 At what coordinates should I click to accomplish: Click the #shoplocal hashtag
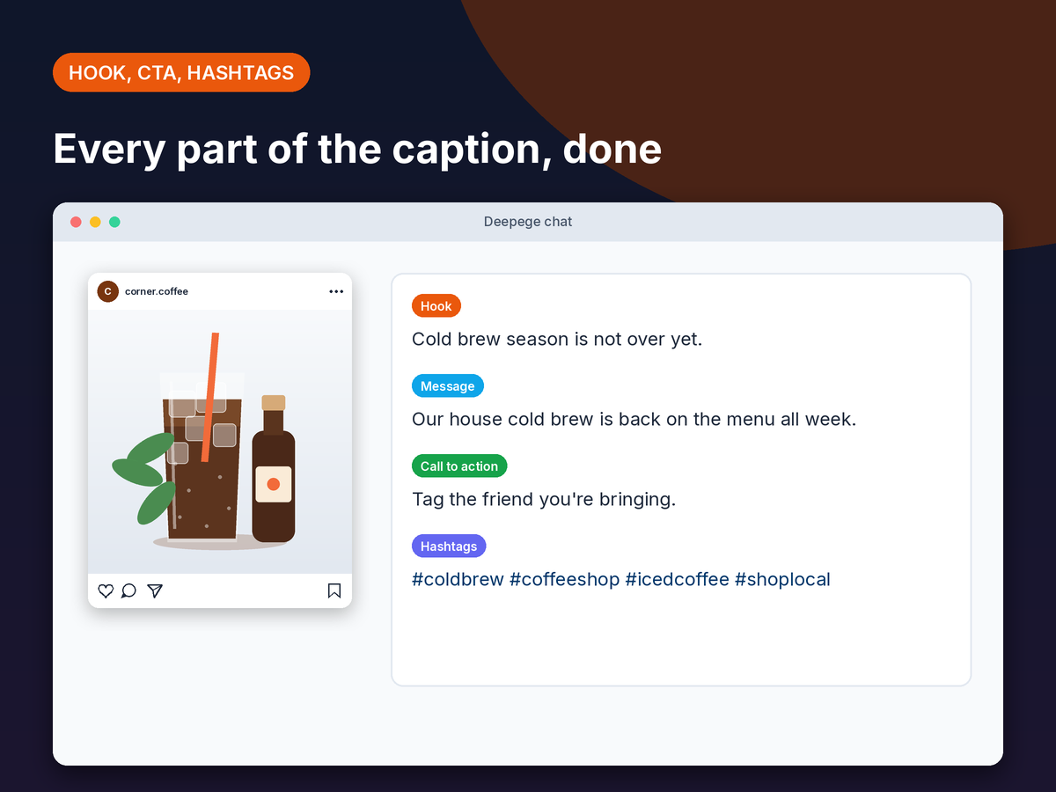pos(783,579)
